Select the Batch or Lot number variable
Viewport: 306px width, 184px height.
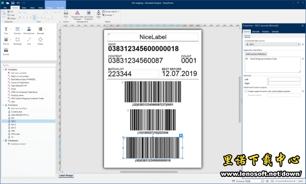[x=20, y=76]
